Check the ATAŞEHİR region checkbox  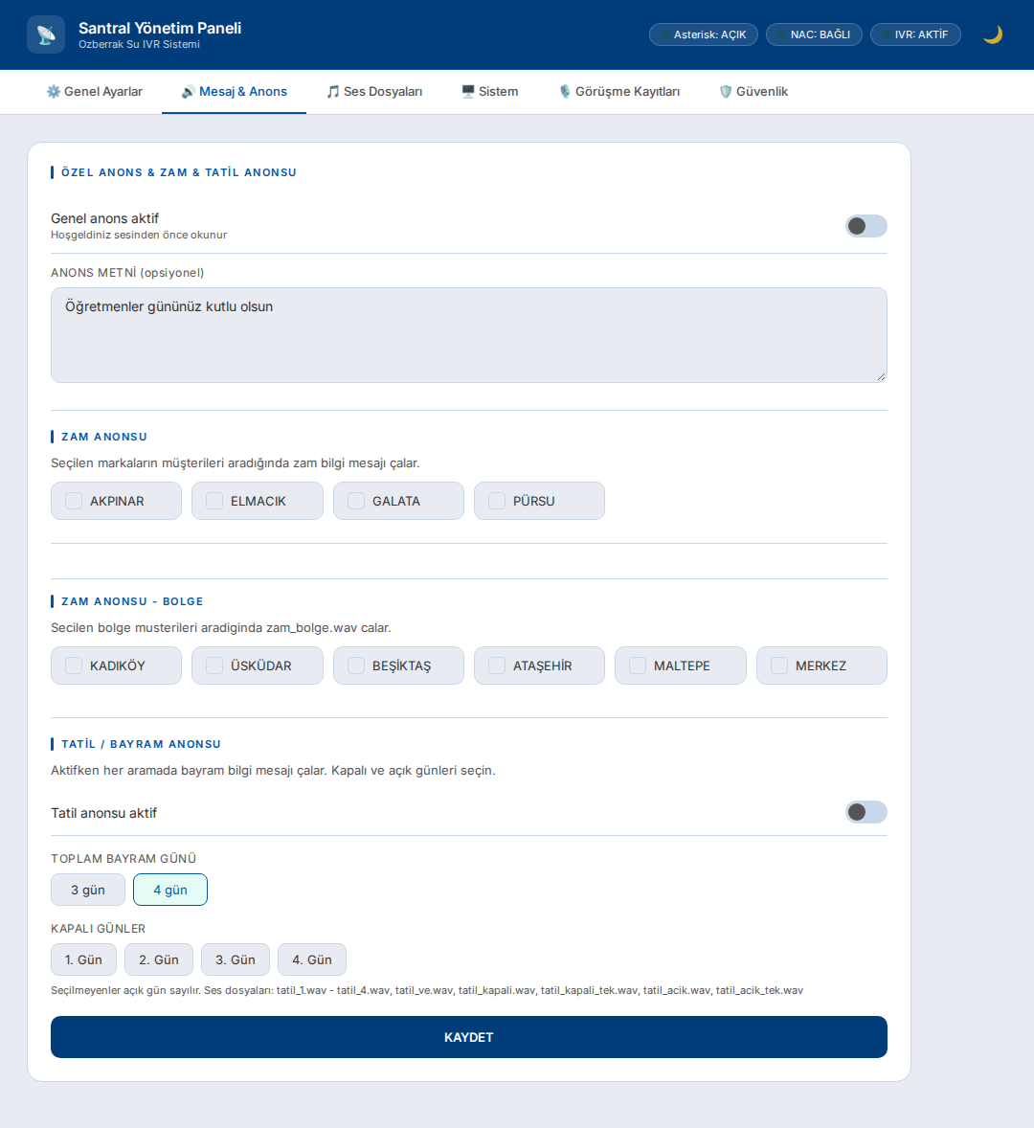pyautogui.click(x=497, y=666)
